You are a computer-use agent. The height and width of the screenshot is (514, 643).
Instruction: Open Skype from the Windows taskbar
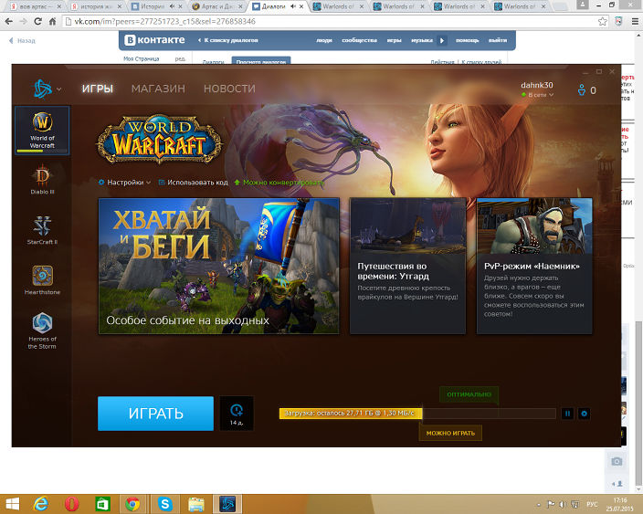point(164,503)
